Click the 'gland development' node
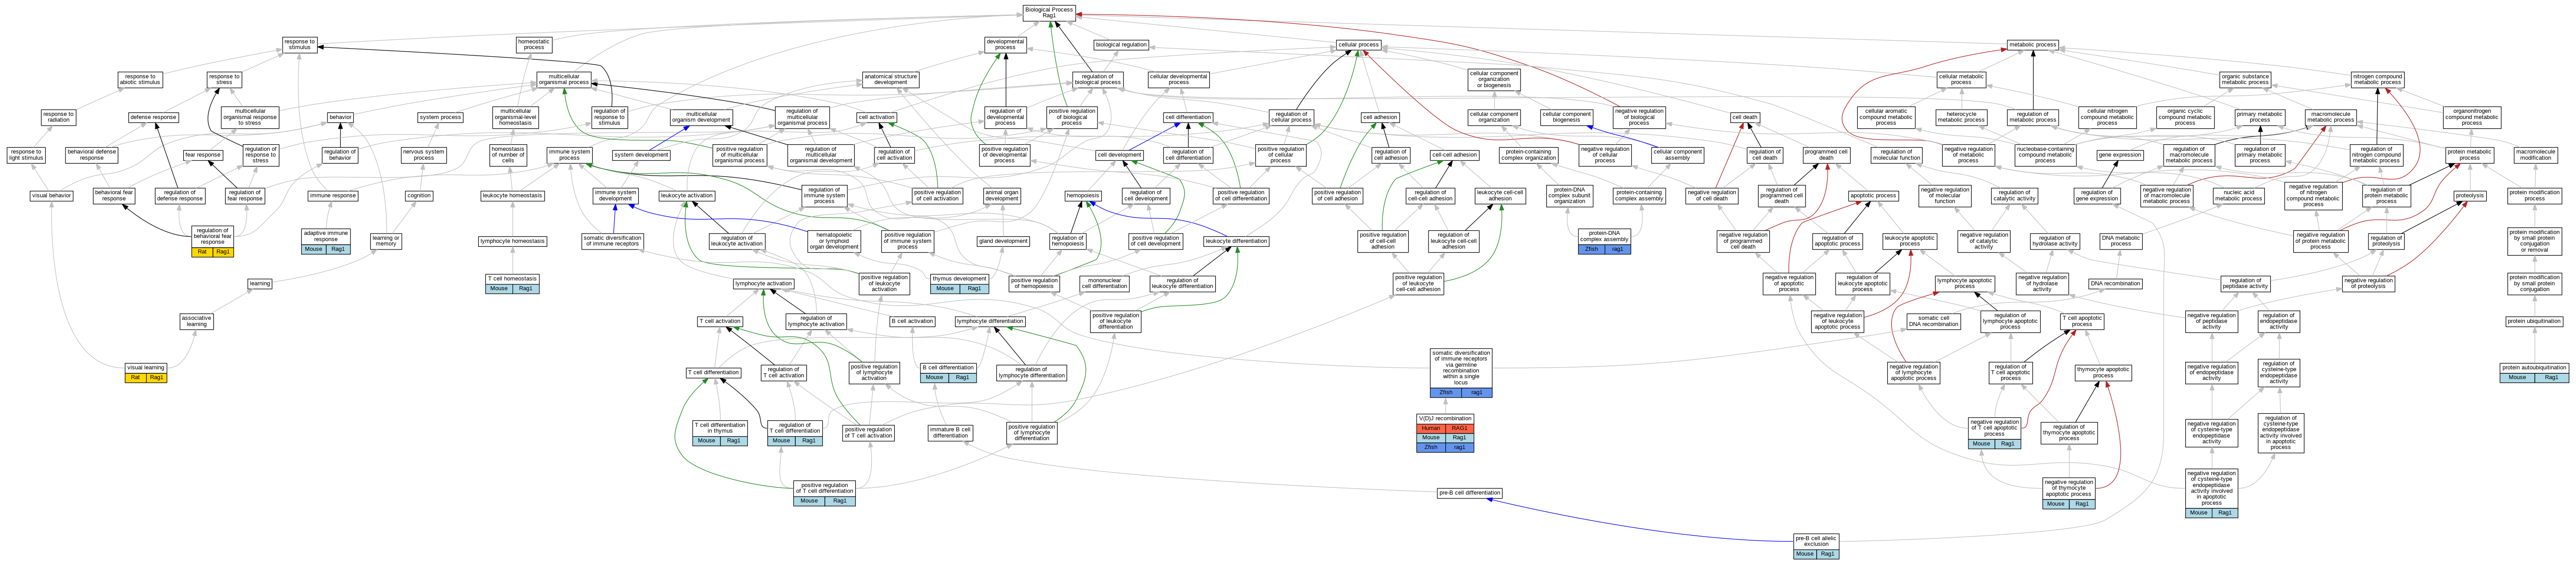This screenshot has height=564, width=2576. (x=1003, y=241)
